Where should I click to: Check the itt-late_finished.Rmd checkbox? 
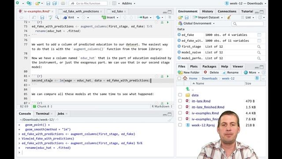(180, 107)
